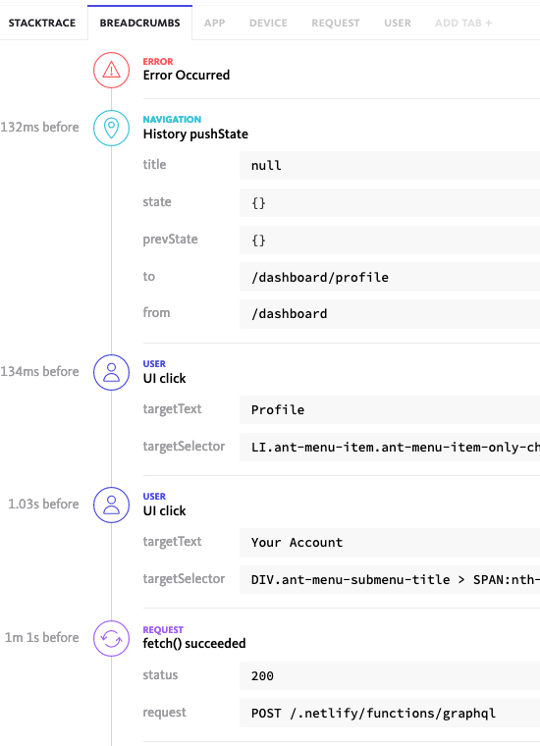
Task: Click the History pushState breadcrumb title
Action: coord(195,134)
